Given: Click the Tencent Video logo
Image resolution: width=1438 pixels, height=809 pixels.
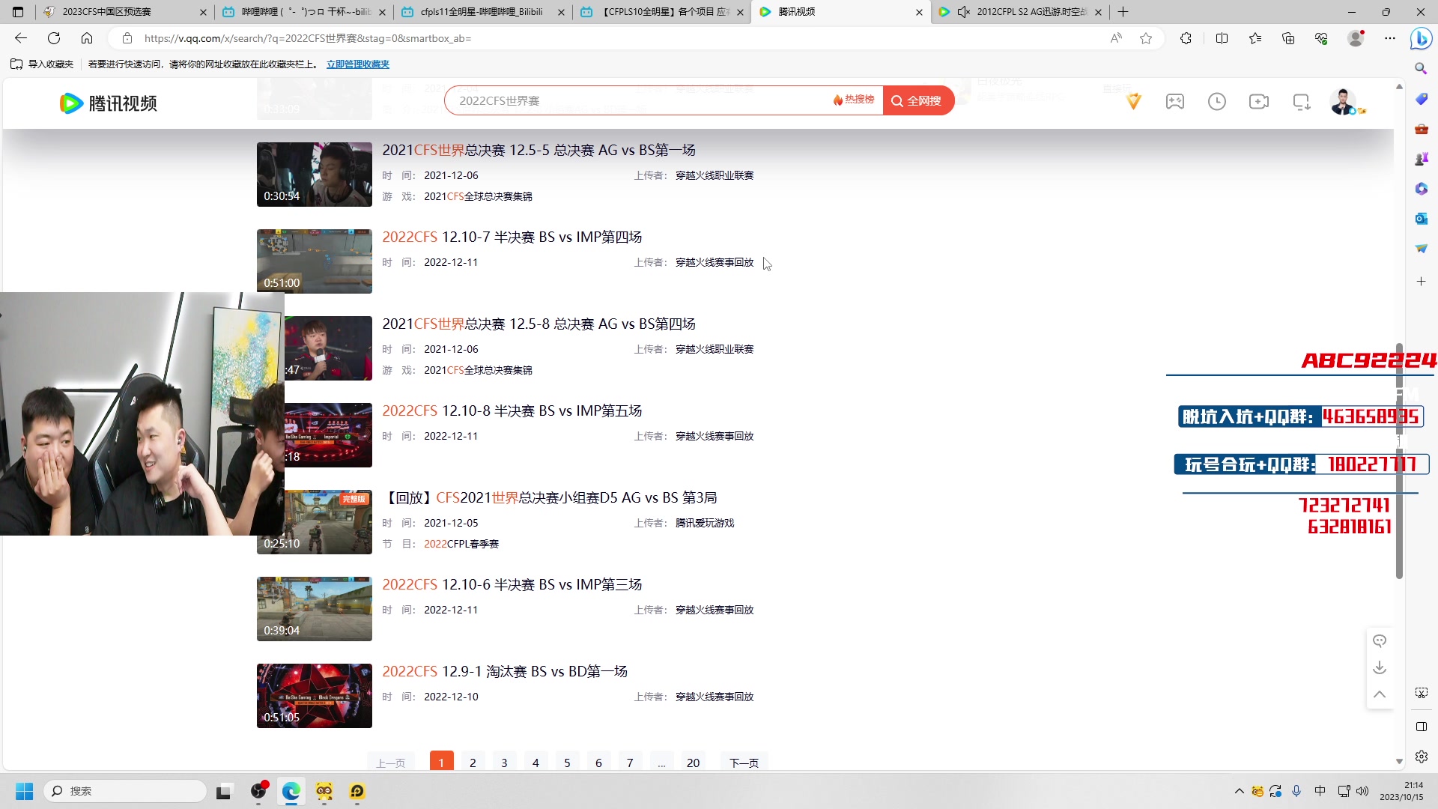Looking at the screenshot, I should click(109, 103).
